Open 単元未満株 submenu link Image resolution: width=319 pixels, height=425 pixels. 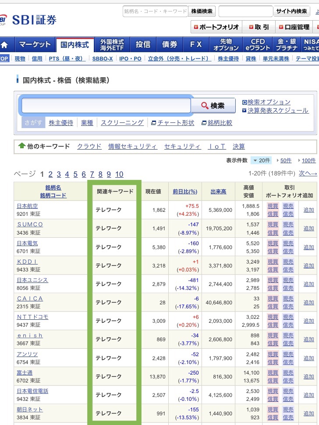coord(276,58)
